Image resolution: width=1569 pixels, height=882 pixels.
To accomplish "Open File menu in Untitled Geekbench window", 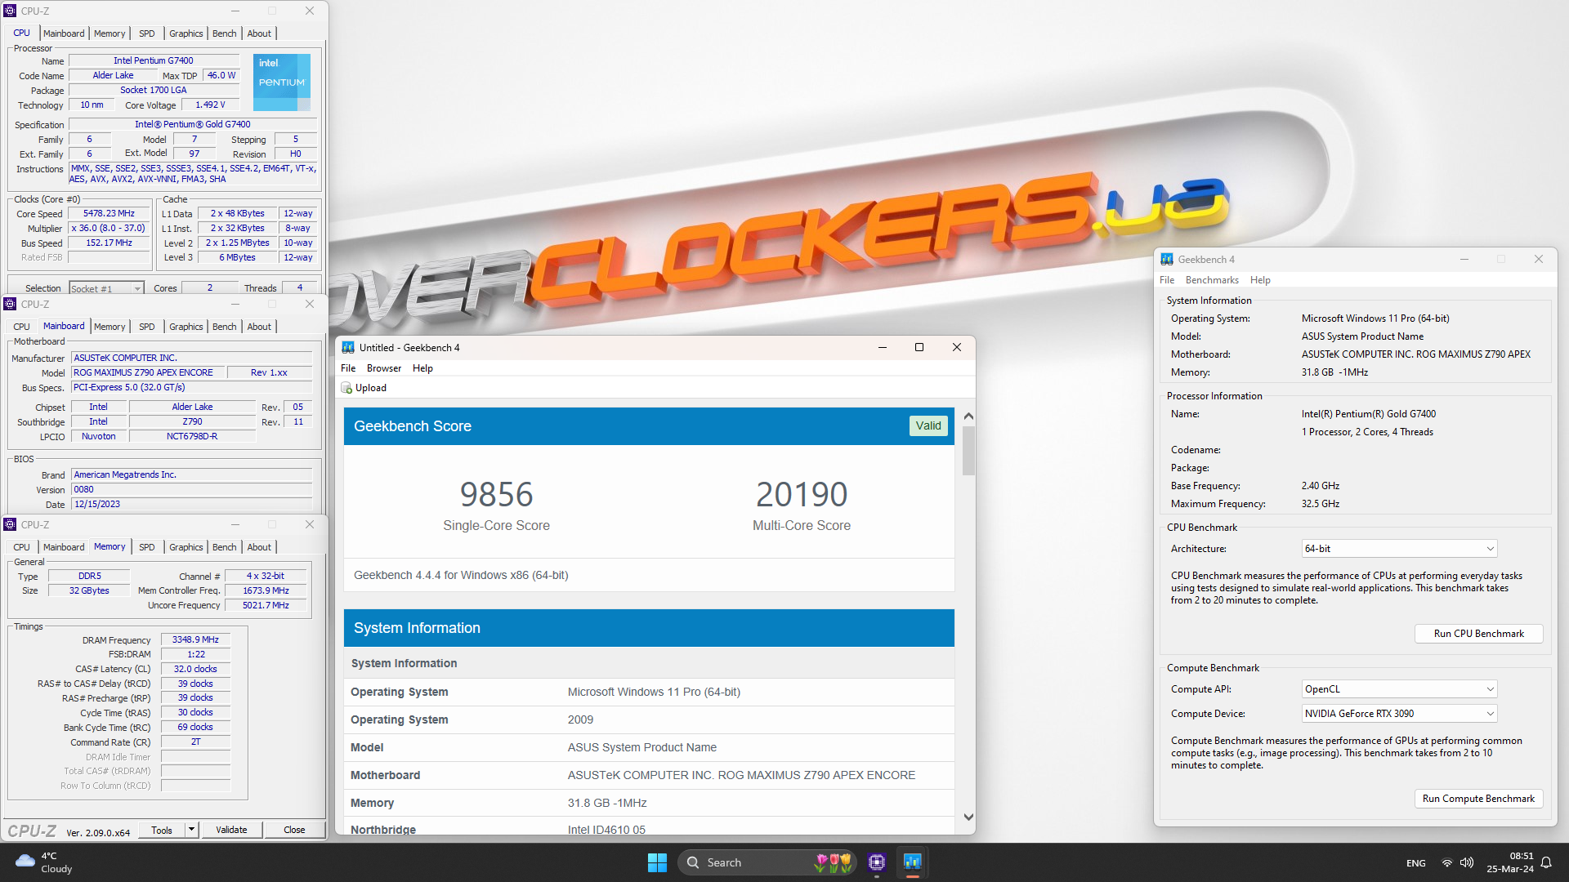I will [x=348, y=368].
